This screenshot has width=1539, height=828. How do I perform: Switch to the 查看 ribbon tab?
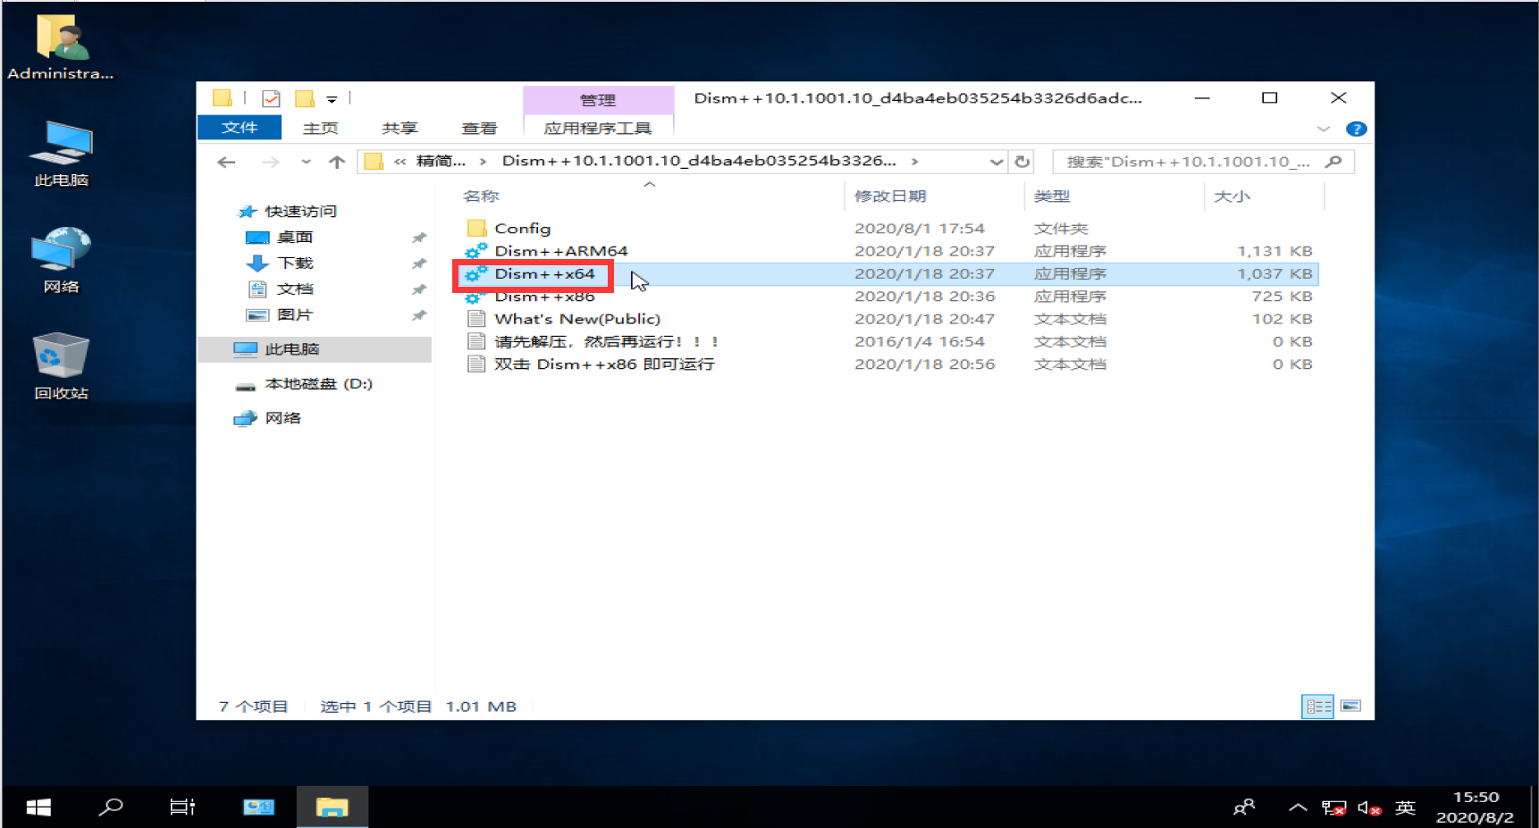pyautogui.click(x=479, y=128)
